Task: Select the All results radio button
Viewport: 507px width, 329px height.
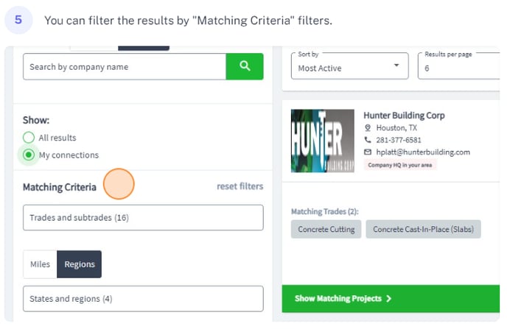Action: (x=29, y=137)
